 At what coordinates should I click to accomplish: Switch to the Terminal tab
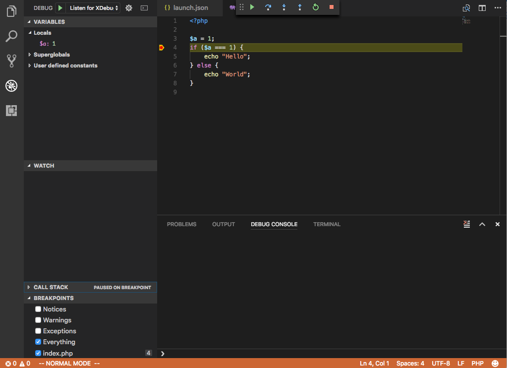coord(327,224)
